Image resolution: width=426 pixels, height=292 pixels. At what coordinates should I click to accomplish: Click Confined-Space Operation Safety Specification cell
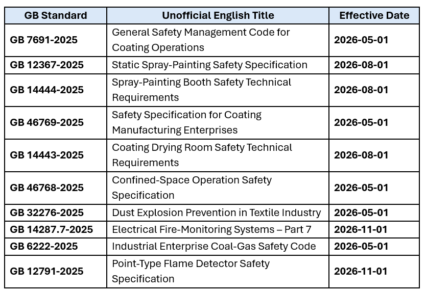click(x=192, y=188)
